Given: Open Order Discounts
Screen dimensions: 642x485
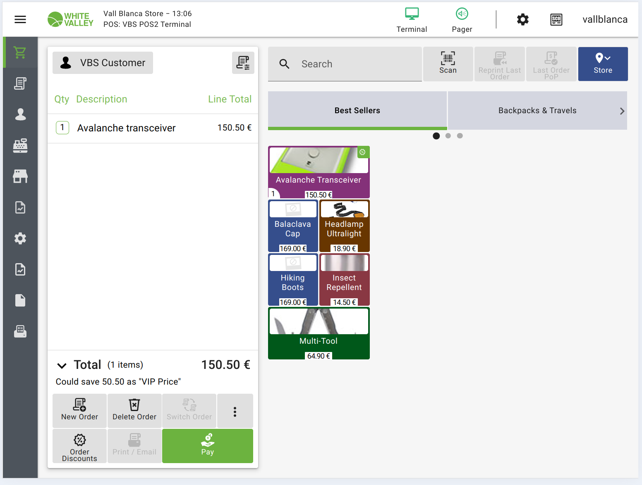Looking at the screenshot, I should click(x=79, y=446).
